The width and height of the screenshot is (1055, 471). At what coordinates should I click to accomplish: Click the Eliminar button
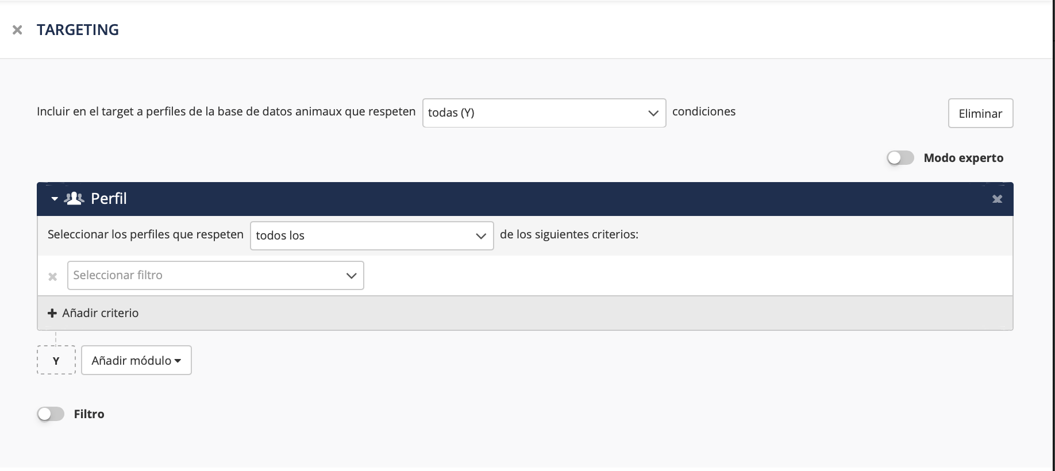980,114
